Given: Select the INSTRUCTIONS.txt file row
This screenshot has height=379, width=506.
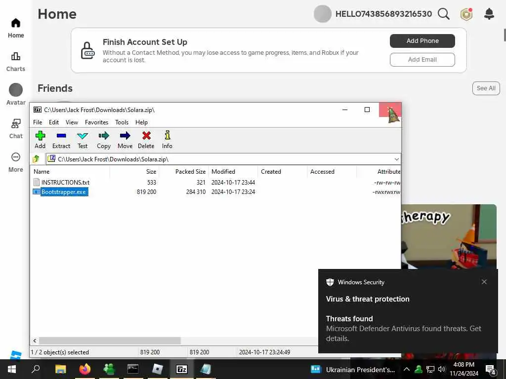Looking at the screenshot, I should pos(215,183).
